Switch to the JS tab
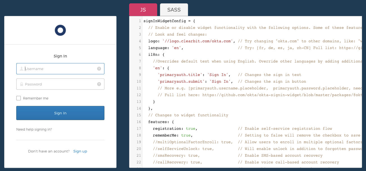The width and height of the screenshot is (366, 171). [143, 10]
